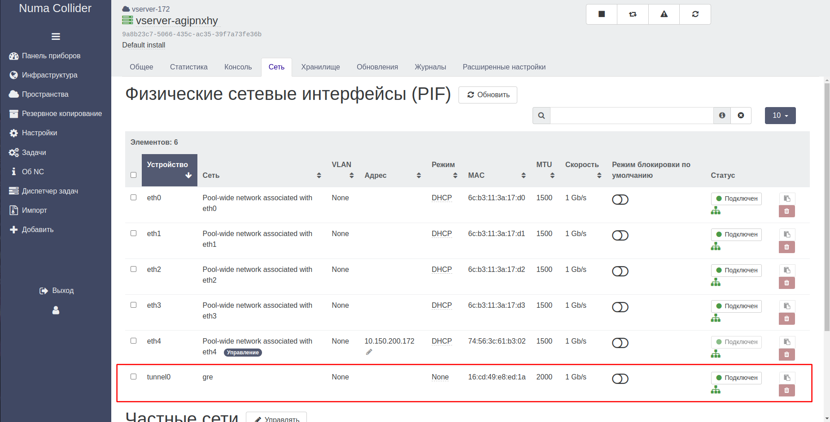Click Выход to log out
The height and width of the screenshot is (422, 830).
coord(57,291)
